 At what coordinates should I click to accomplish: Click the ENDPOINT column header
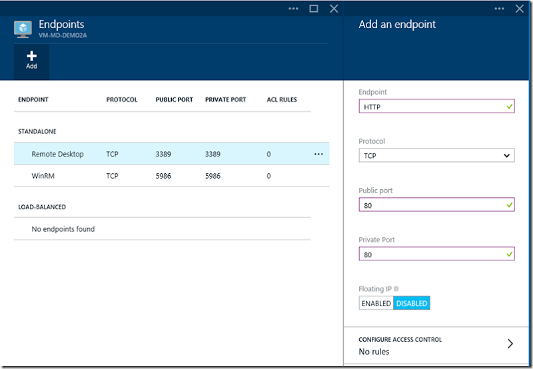tap(33, 100)
